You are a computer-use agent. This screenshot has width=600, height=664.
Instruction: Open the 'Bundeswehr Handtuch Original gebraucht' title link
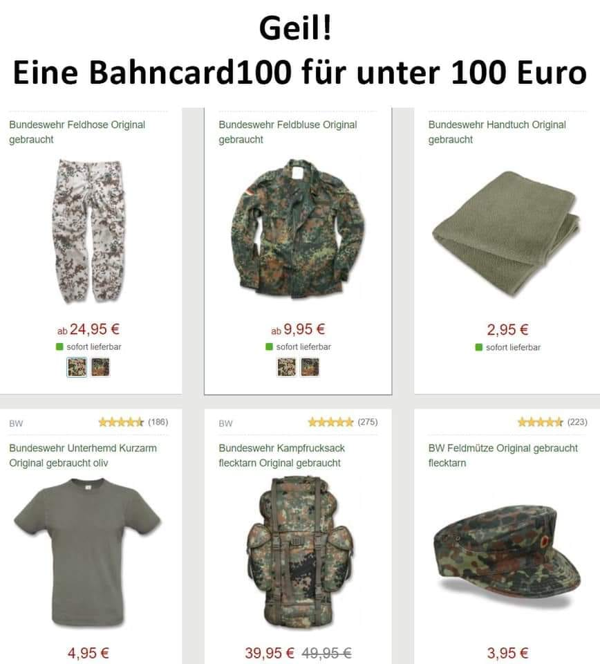[x=497, y=132]
